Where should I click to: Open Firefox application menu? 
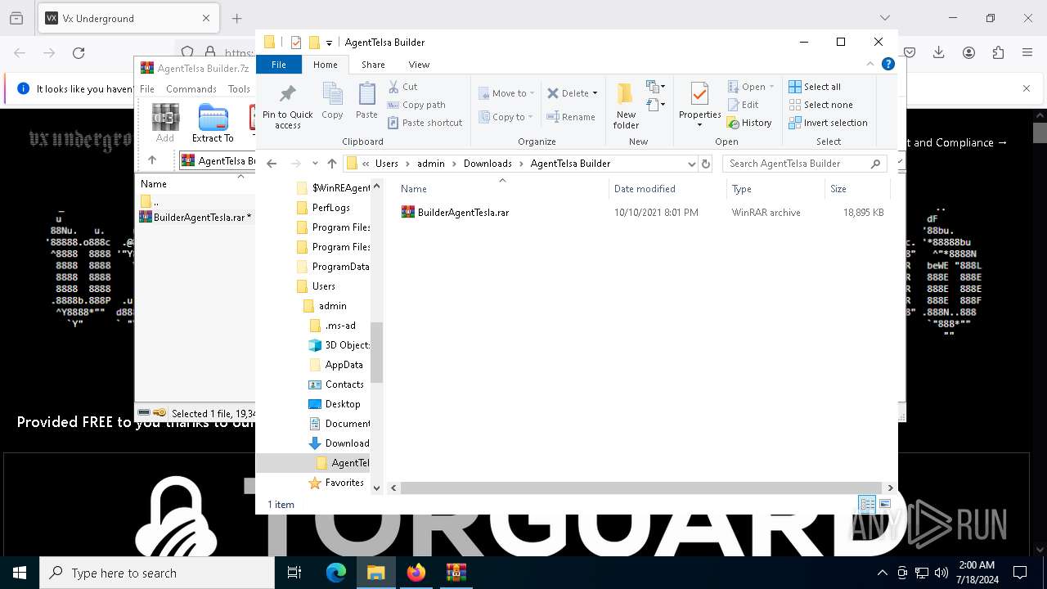1027,52
